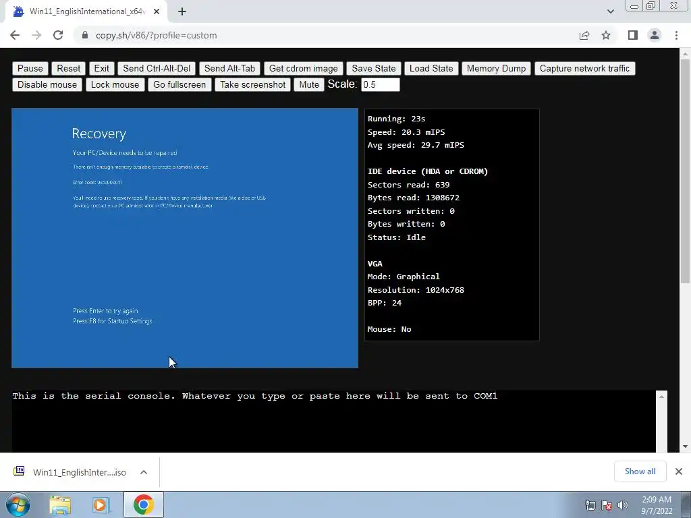This screenshot has height=518, width=691.
Task: Click the page vertical scrollbar thumb
Action: point(685,172)
